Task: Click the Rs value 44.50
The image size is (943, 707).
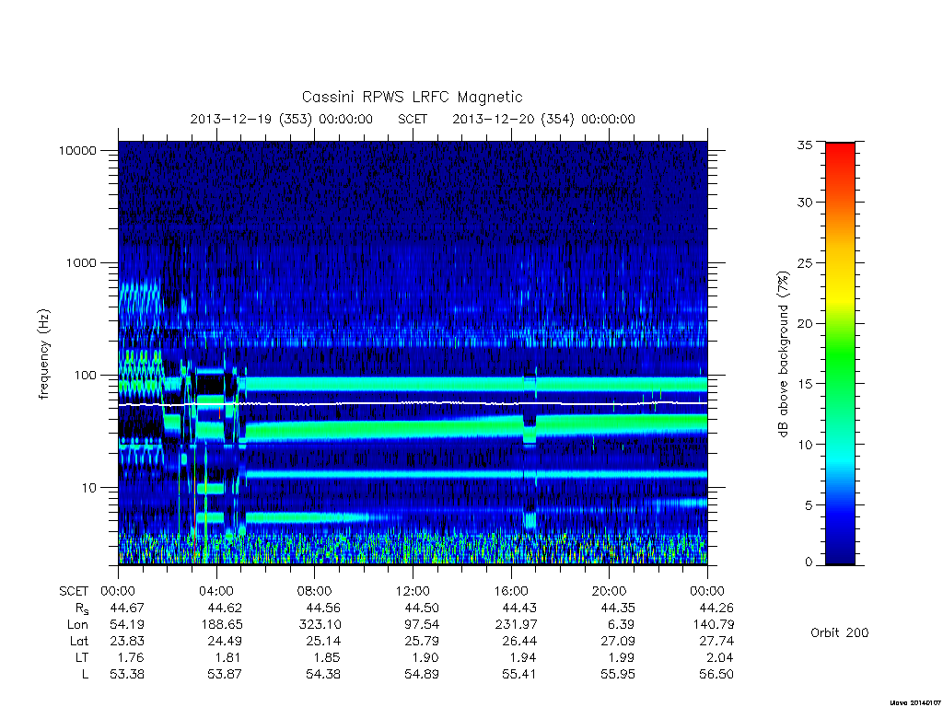Action: point(422,608)
